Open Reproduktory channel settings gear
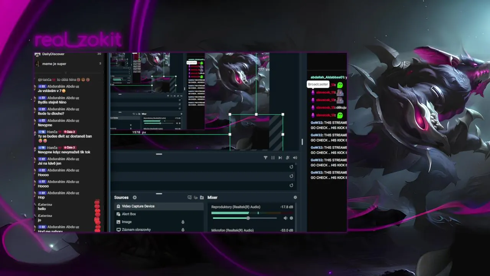 [291, 218]
